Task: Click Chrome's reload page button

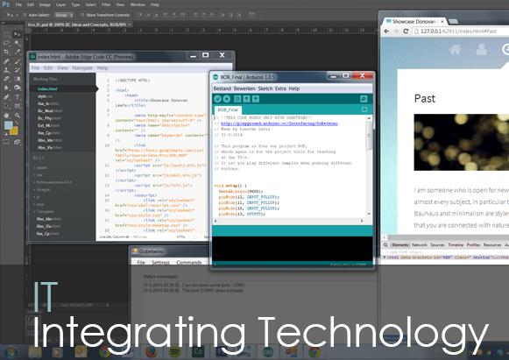Action: (x=406, y=32)
